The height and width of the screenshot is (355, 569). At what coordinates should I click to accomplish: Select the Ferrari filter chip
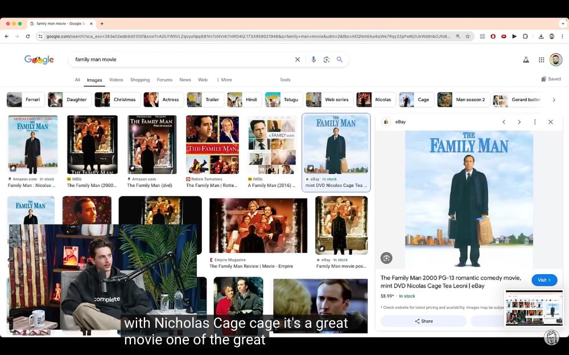26,99
